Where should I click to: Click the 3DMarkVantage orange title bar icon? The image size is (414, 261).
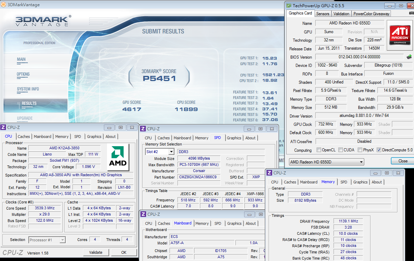click(x=3, y=4)
